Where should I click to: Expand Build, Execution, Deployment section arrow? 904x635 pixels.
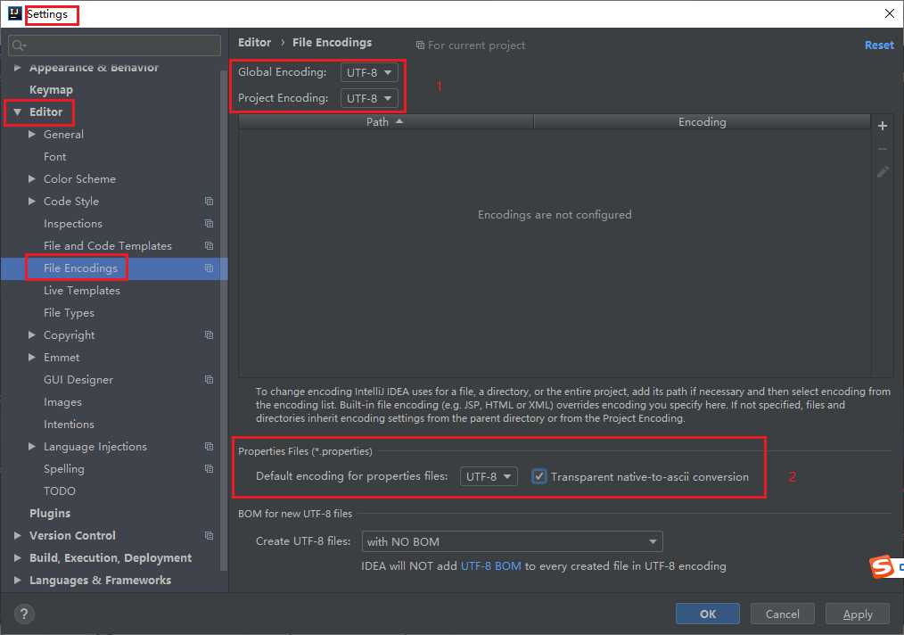coord(17,557)
